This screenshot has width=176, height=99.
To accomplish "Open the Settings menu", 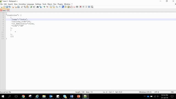I will 38,4.
